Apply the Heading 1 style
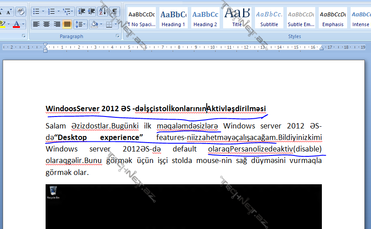The height and width of the screenshot is (229, 371). [x=174, y=18]
